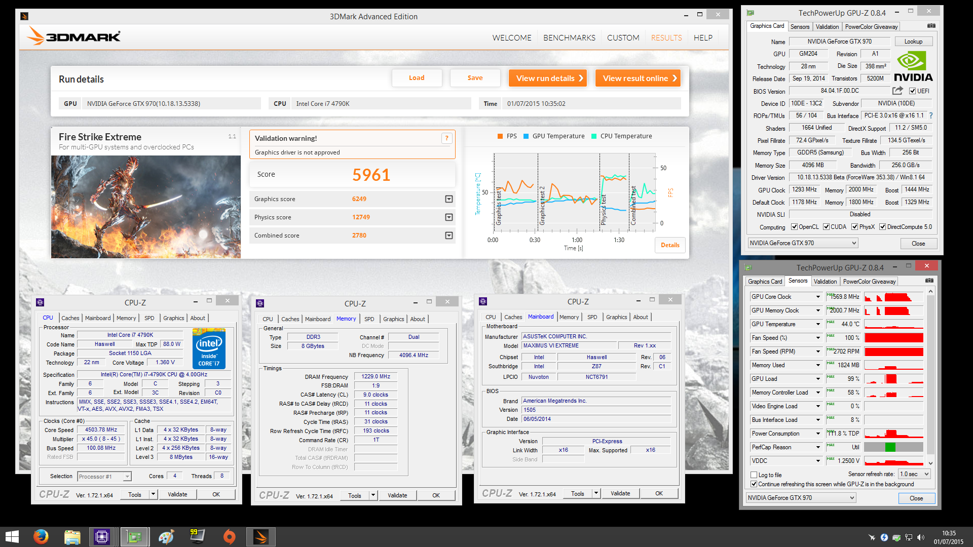Toggle the CUDA checkbox
The image size is (973, 547).
[826, 227]
